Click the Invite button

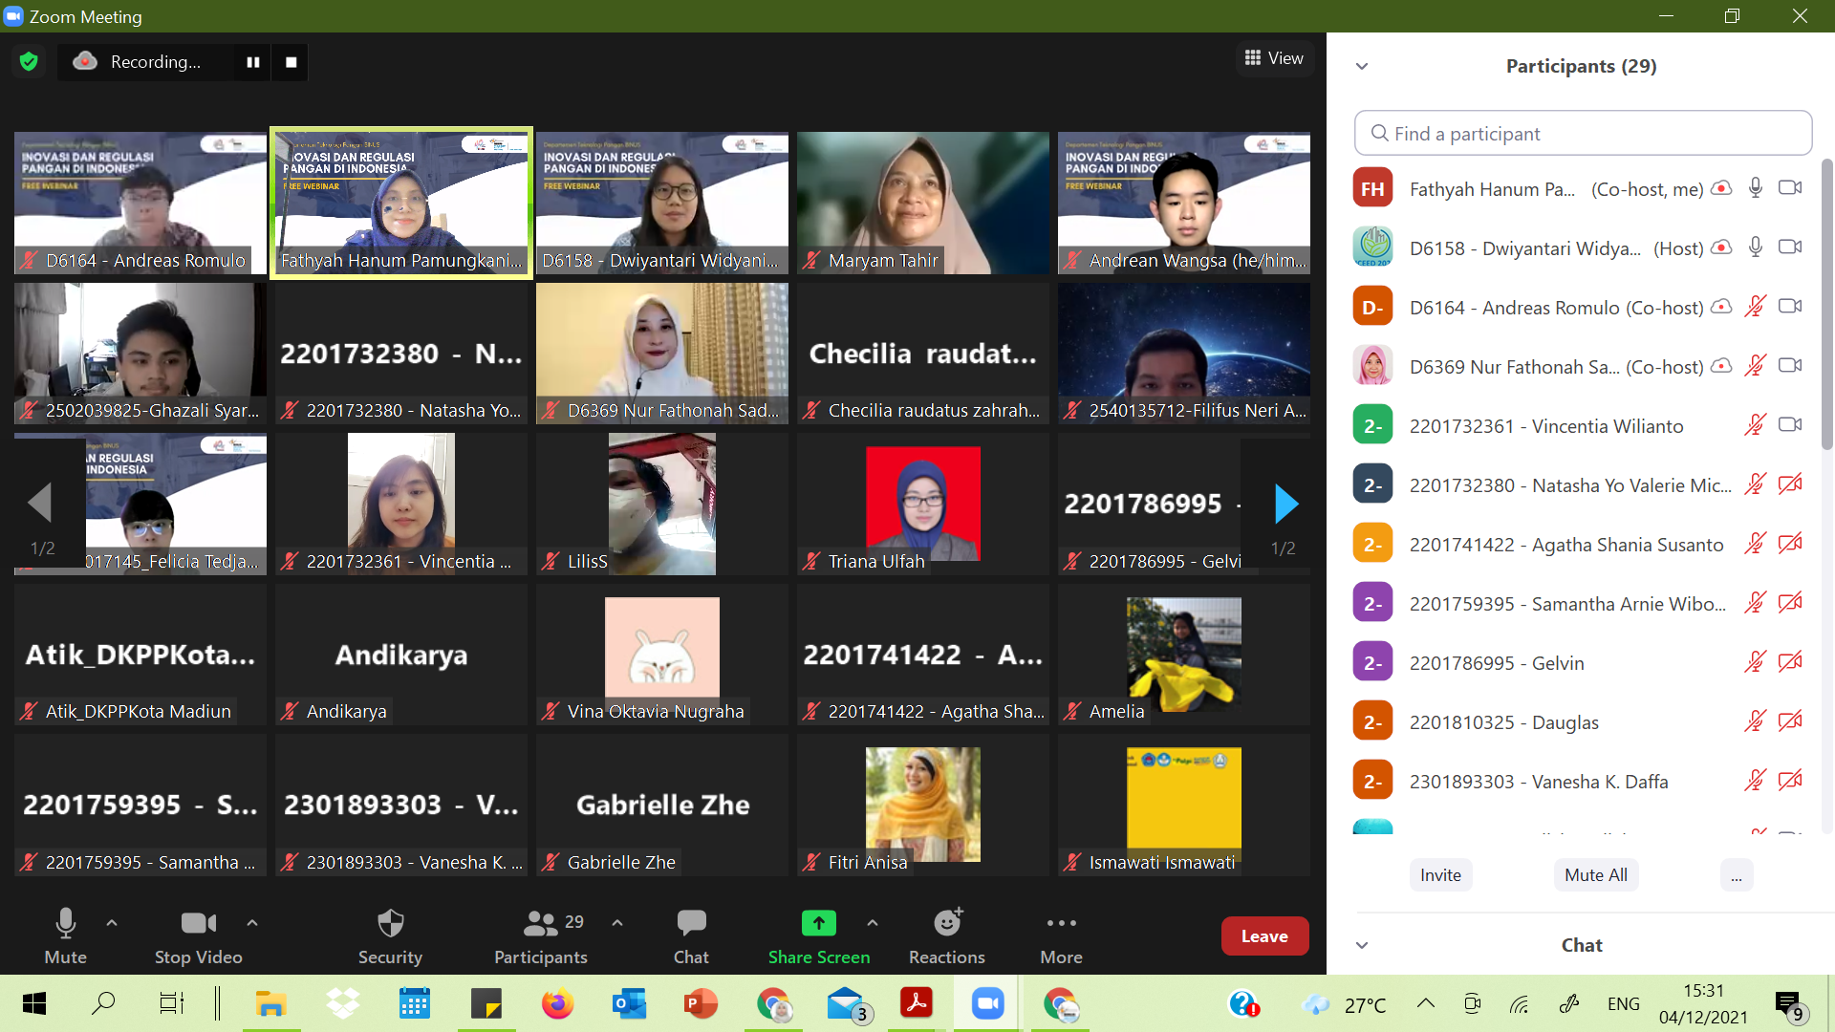(1440, 875)
